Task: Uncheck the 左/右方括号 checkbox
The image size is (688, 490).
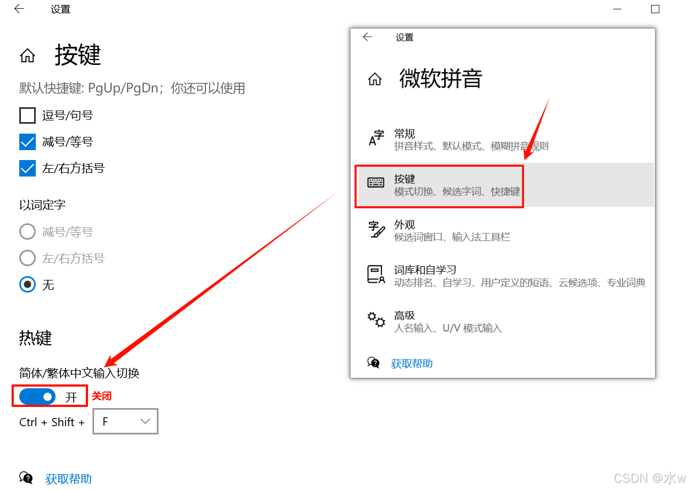Action: tap(28, 168)
